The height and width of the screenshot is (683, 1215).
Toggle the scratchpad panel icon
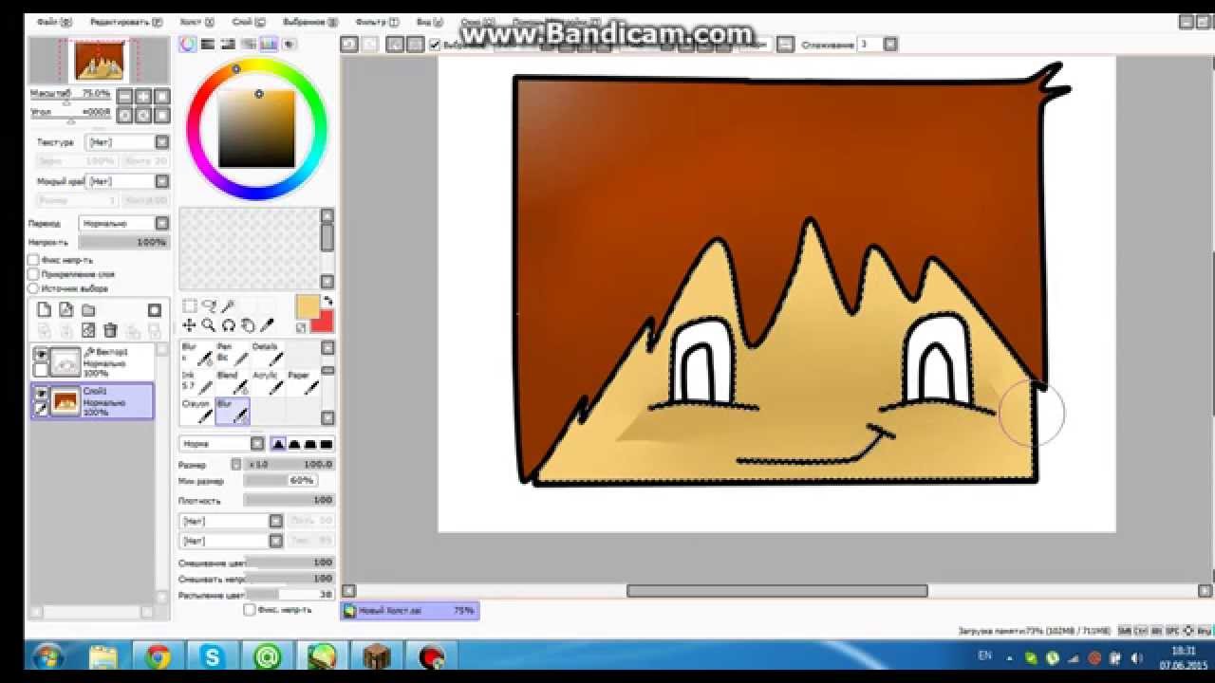click(x=289, y=44)
